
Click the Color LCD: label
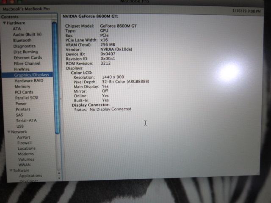pos(82,73)
